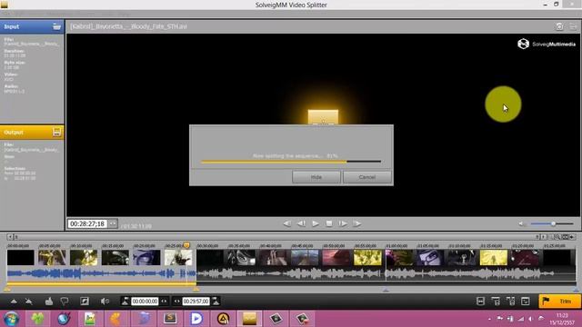This screenshot has height=327, width=582.
Task: Take a snapshot with the camera icon
Action: pyautogui.click(x=559, y=26)
